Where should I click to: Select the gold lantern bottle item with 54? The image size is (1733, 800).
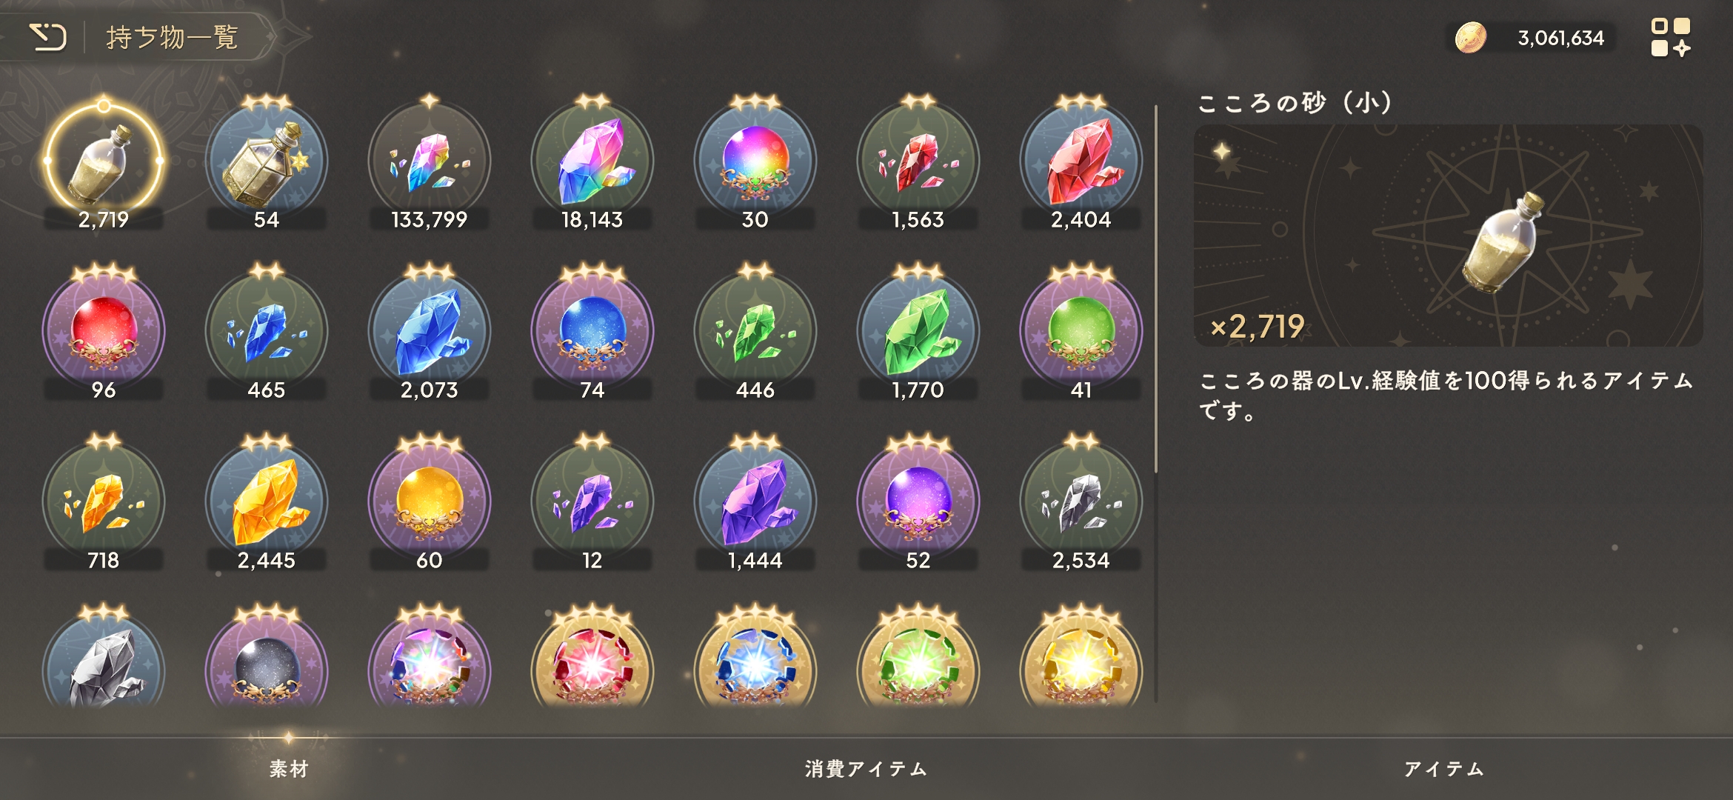pos(267,161)
